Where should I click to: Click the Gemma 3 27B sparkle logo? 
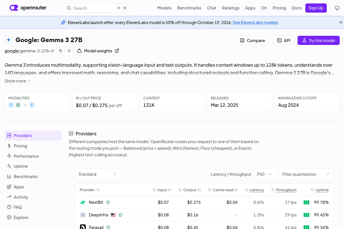click(x=9, y=40)
